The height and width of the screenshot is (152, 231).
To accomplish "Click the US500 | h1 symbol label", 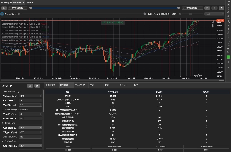I will coord(6,3).
